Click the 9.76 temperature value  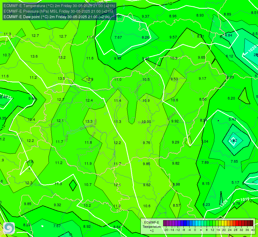(147, 143)
